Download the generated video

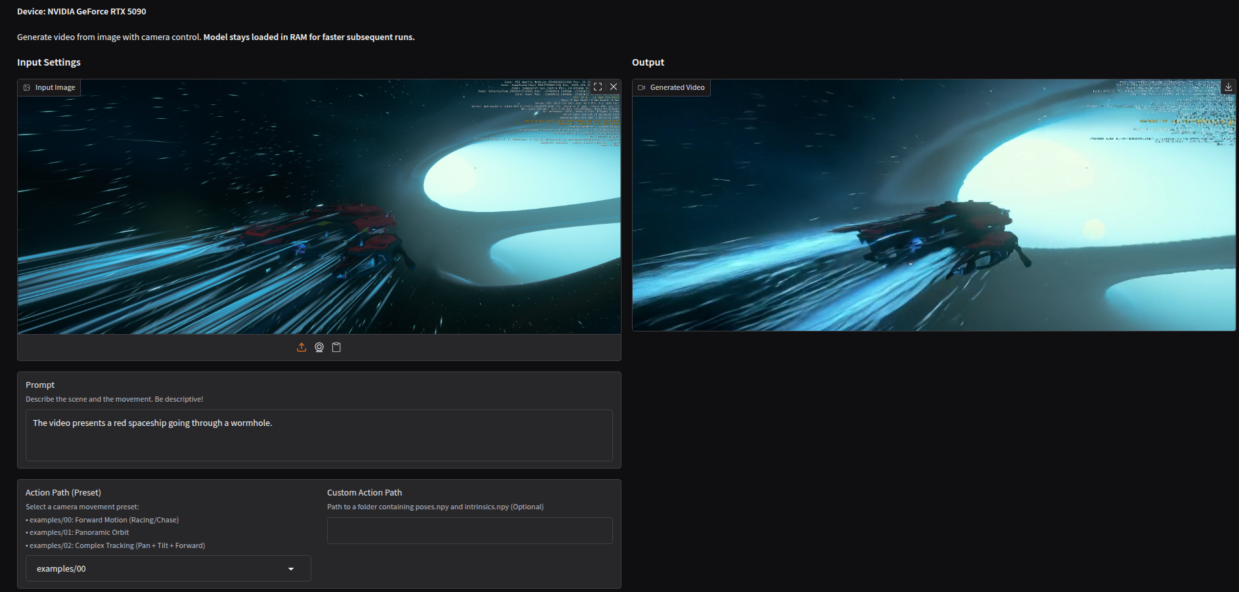(x=1228, y=87)
